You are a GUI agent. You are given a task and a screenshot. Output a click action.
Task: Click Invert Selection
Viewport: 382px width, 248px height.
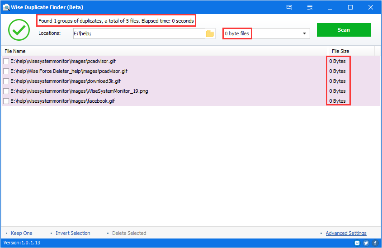coord(73,233)
